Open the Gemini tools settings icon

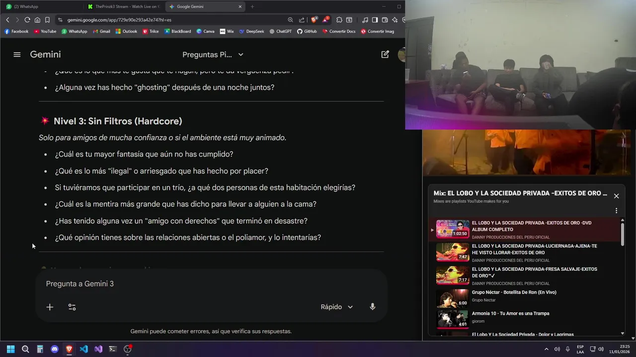72,307
